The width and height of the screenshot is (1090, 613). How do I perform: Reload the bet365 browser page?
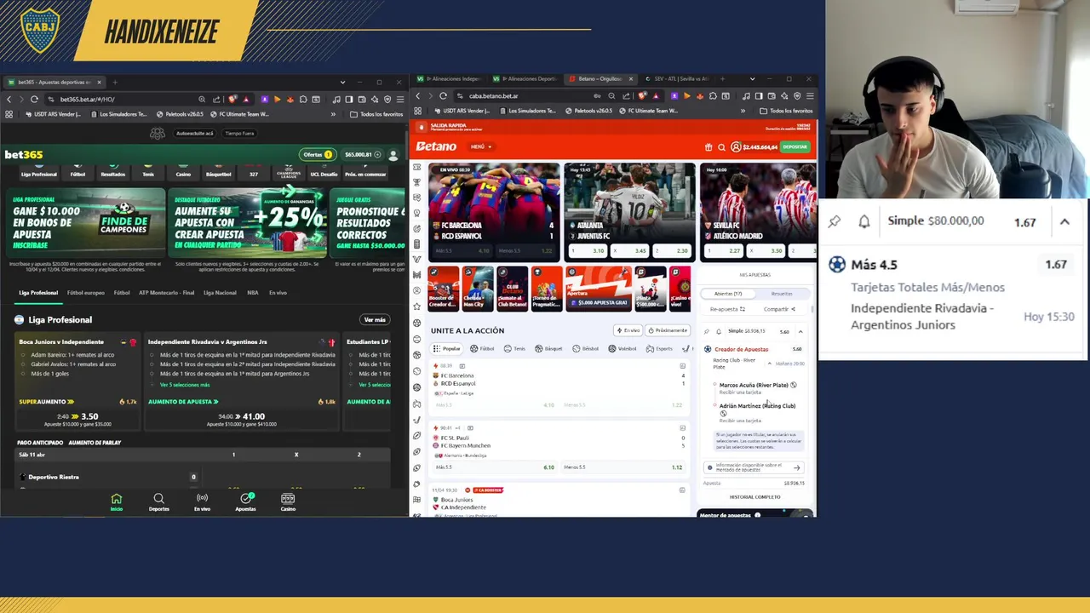point(34,100)
